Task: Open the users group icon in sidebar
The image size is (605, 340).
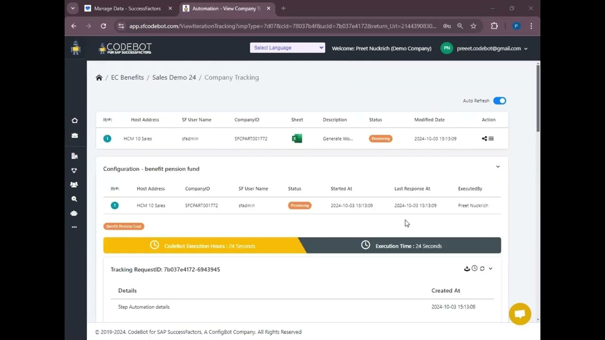Action: pyautogui.click(x=74, y=185)
